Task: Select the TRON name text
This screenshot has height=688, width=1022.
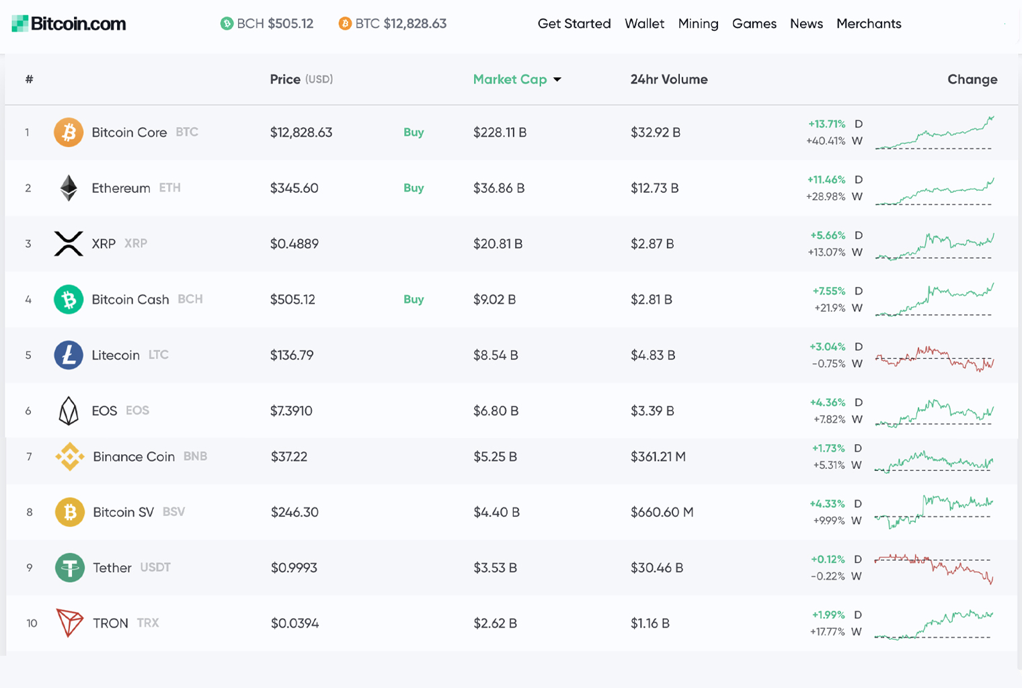Action: pos(110,623)
